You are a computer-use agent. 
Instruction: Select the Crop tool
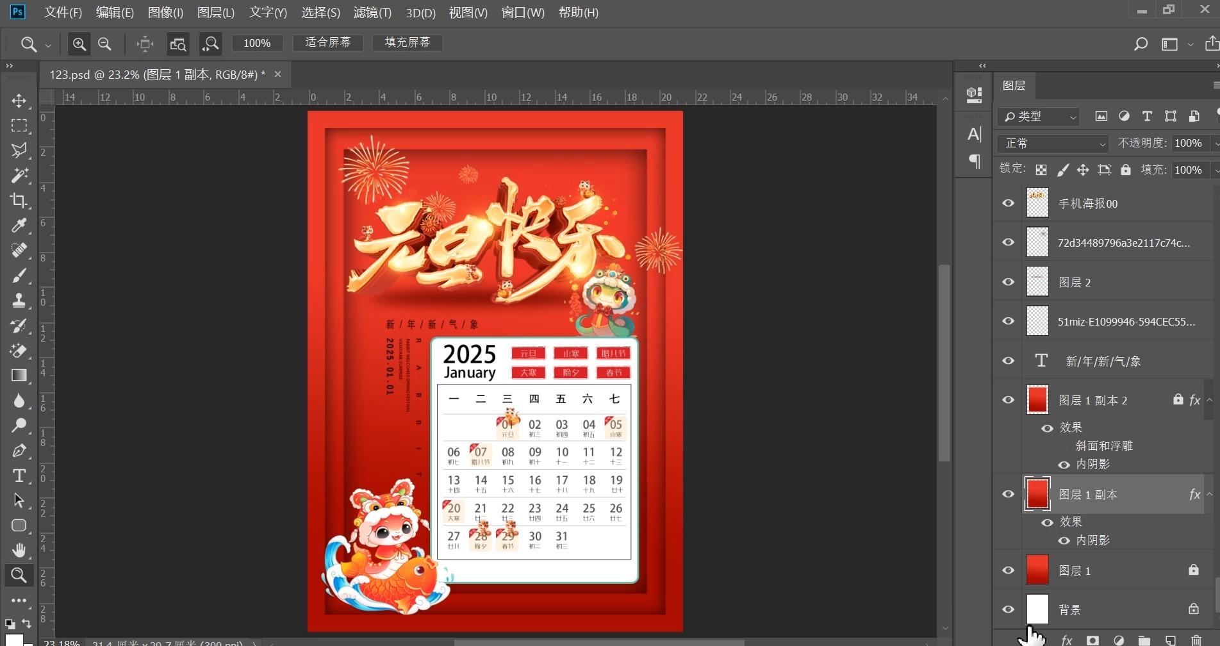[19, 201]
